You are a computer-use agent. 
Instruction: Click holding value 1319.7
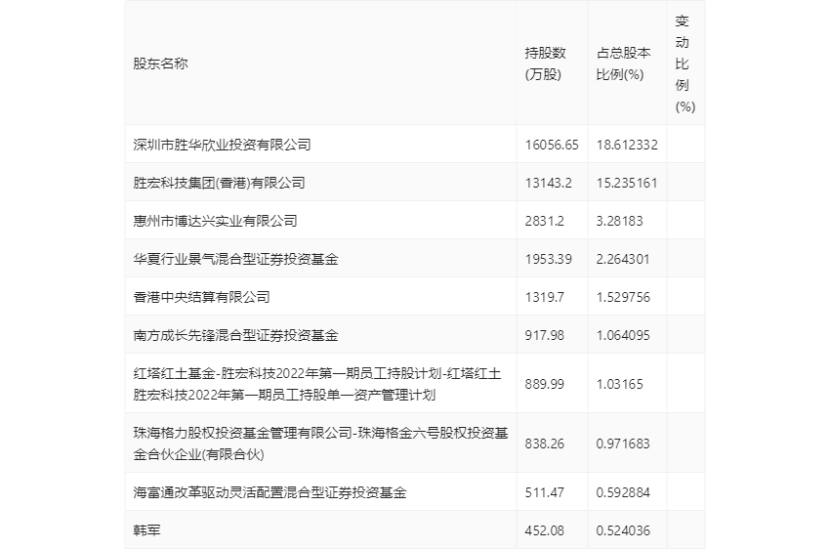[544, 297]
